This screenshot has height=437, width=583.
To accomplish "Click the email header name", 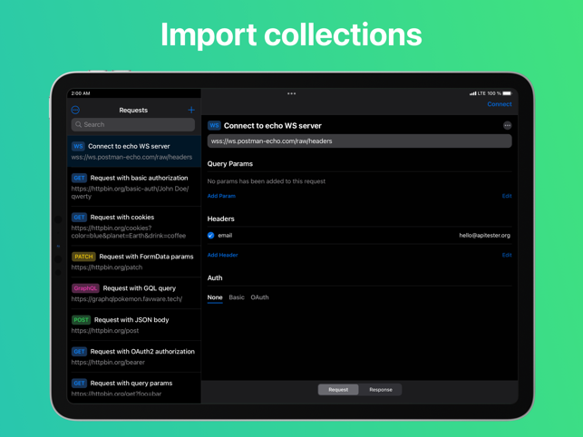I will point(225,236).
